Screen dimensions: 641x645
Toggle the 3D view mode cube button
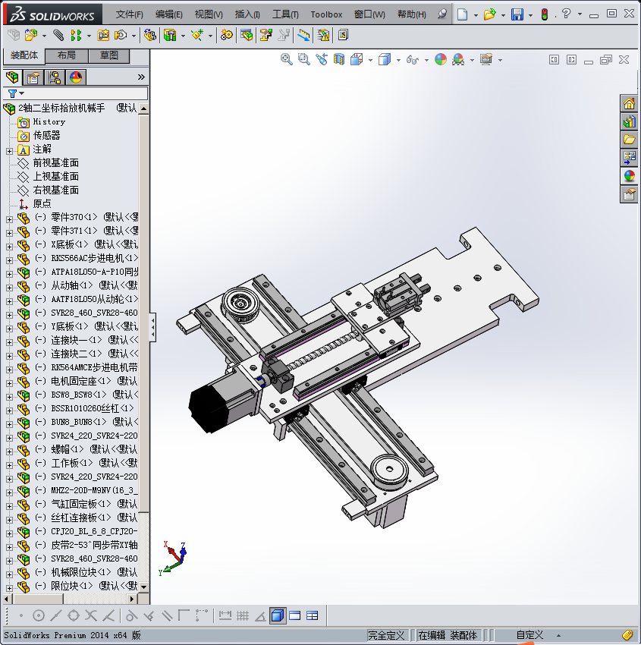point(278,616)
